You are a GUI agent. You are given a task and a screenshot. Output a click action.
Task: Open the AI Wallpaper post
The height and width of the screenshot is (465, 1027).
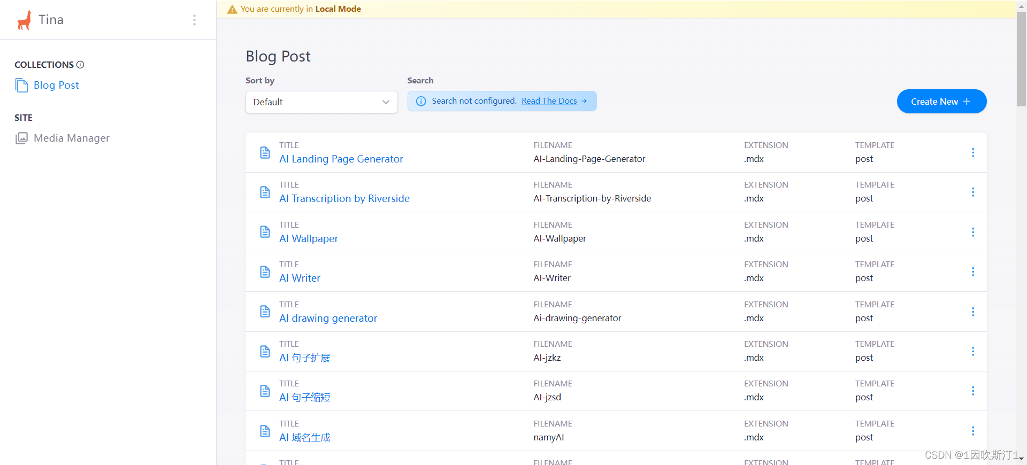[309, 239]
